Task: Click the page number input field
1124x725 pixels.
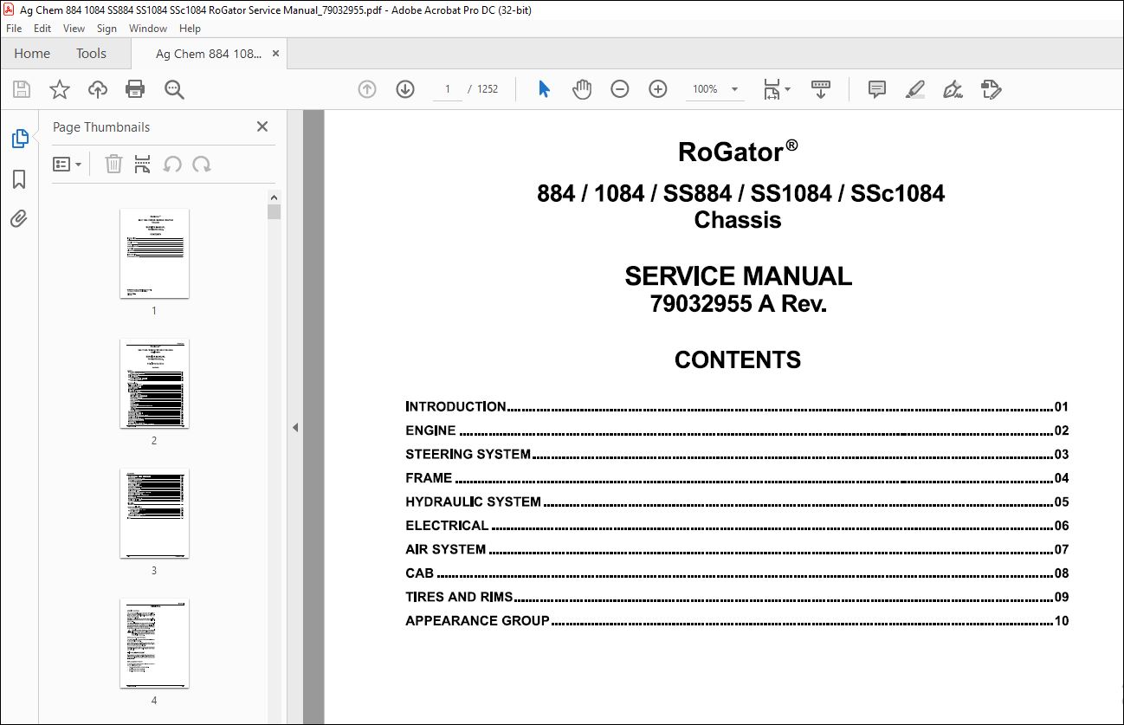Action: (x=448, y=89)
